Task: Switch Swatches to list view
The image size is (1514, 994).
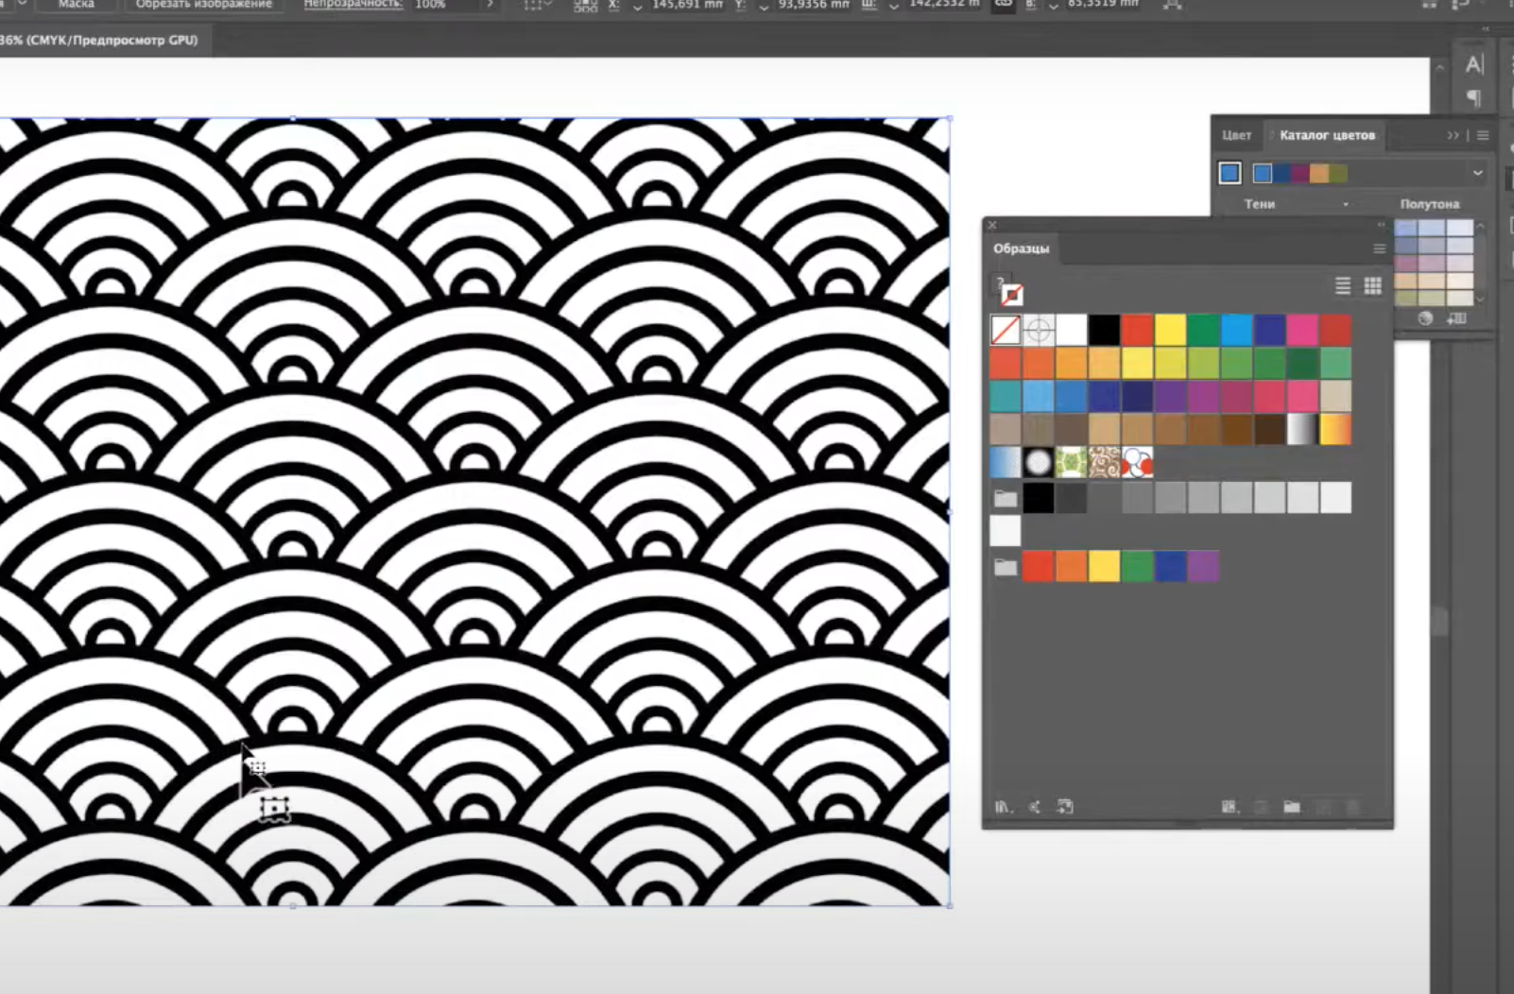Action: click(x=1342, y=285)
